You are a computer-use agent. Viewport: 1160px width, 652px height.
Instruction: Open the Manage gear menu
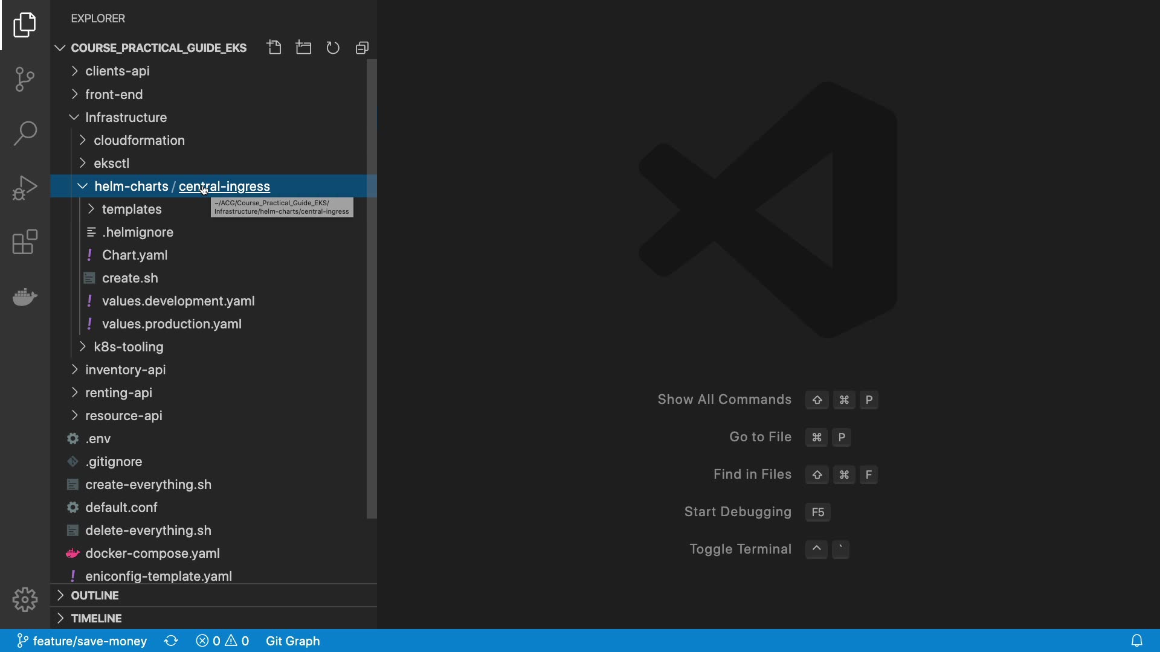[25, 599]
